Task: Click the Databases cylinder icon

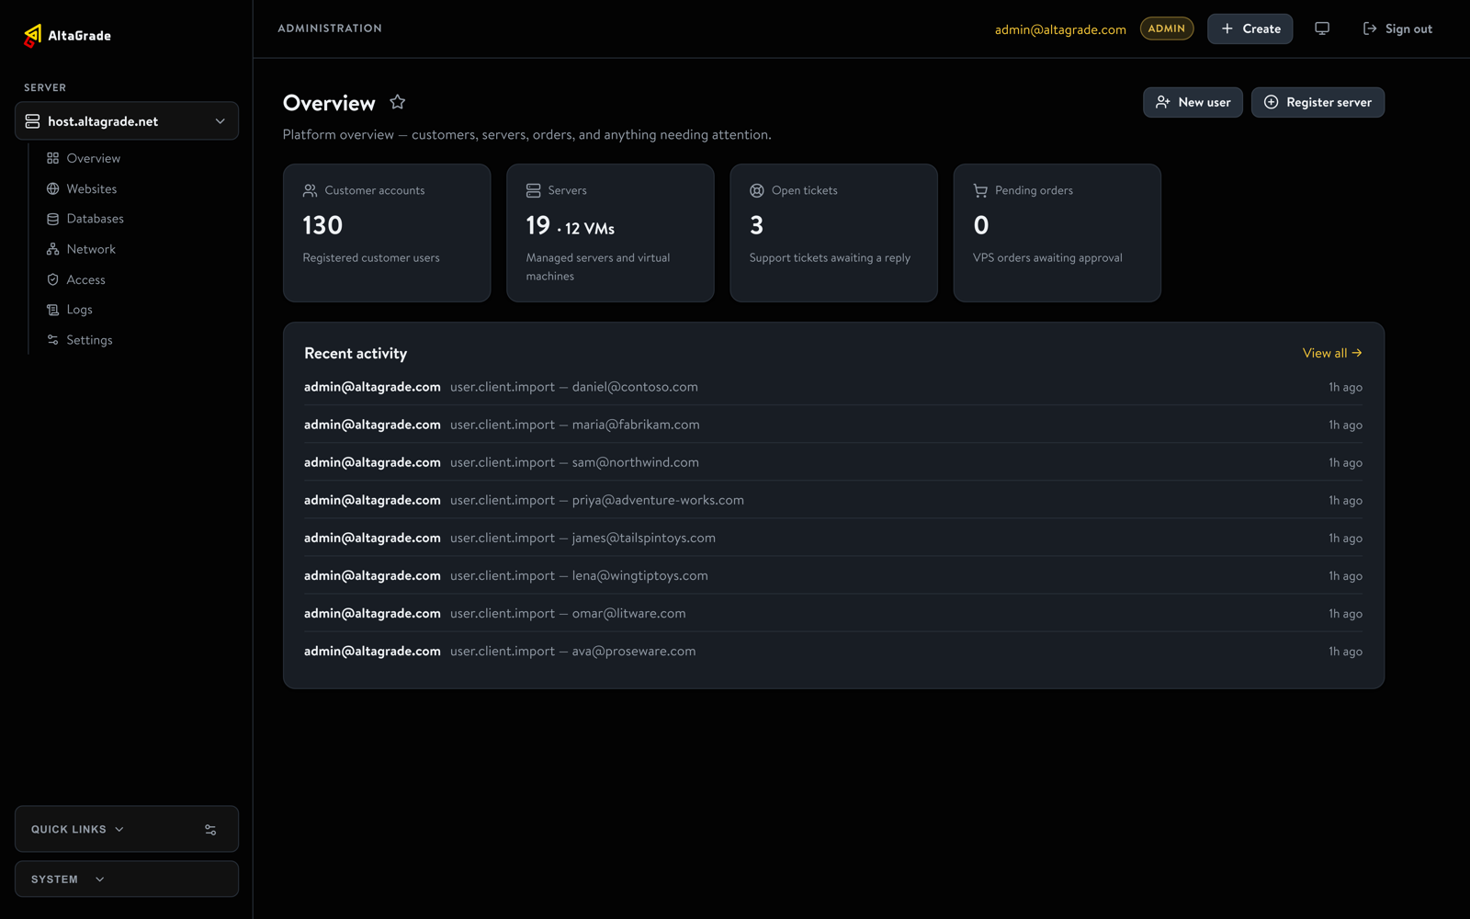Action: (x=52, y=219)
